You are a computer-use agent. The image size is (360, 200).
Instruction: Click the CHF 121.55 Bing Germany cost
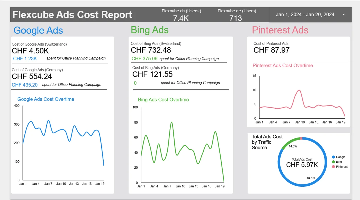(x=152, y=74)
